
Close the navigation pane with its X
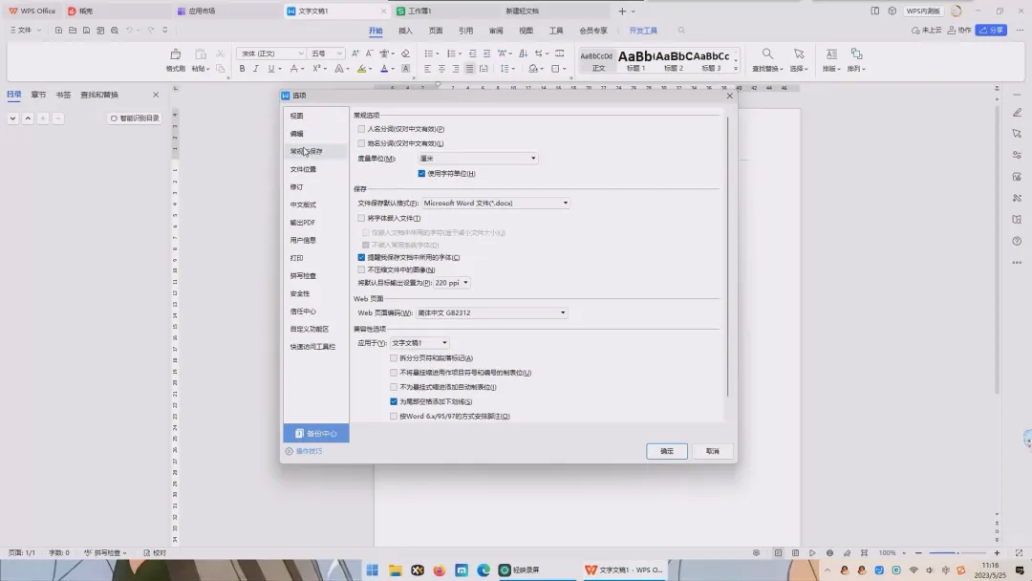(x=156, y=95)
